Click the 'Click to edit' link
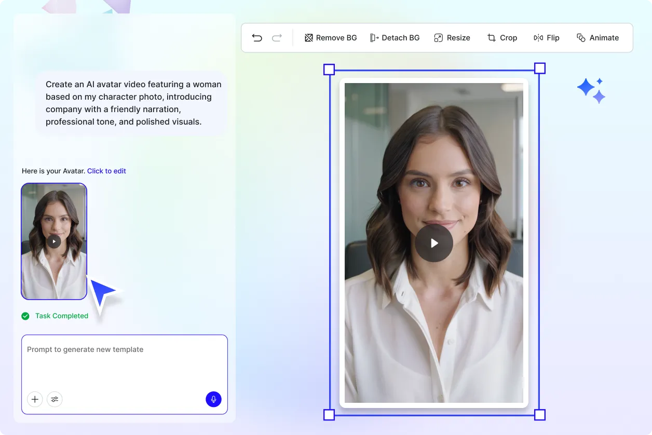The width and height of the screenshot is (652, 435). click(106, 171)
